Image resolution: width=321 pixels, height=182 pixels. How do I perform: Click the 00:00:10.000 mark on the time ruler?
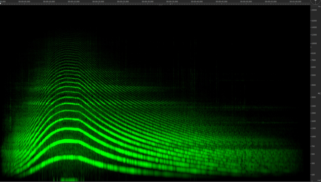[49, 2]
